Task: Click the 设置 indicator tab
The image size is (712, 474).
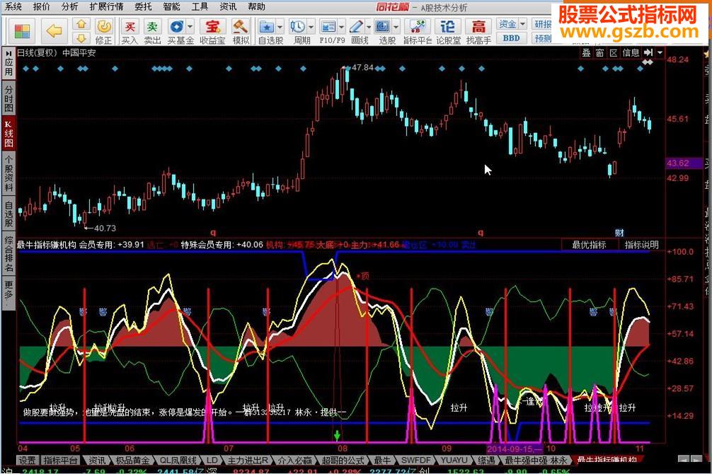Action: point(28,460)
